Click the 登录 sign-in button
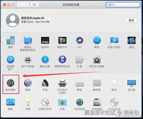This screenshot has height=119, width=143. [131, 21]
